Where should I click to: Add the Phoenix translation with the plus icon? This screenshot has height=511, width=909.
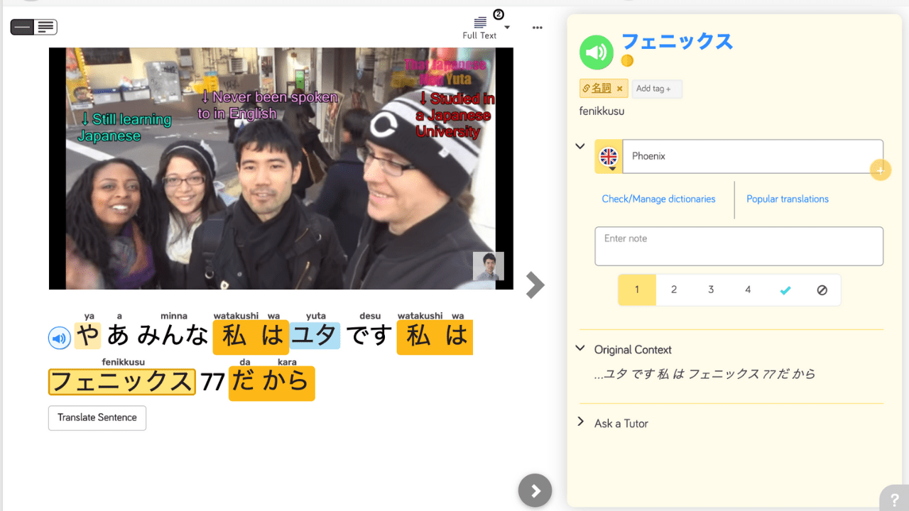pos(880,170)
